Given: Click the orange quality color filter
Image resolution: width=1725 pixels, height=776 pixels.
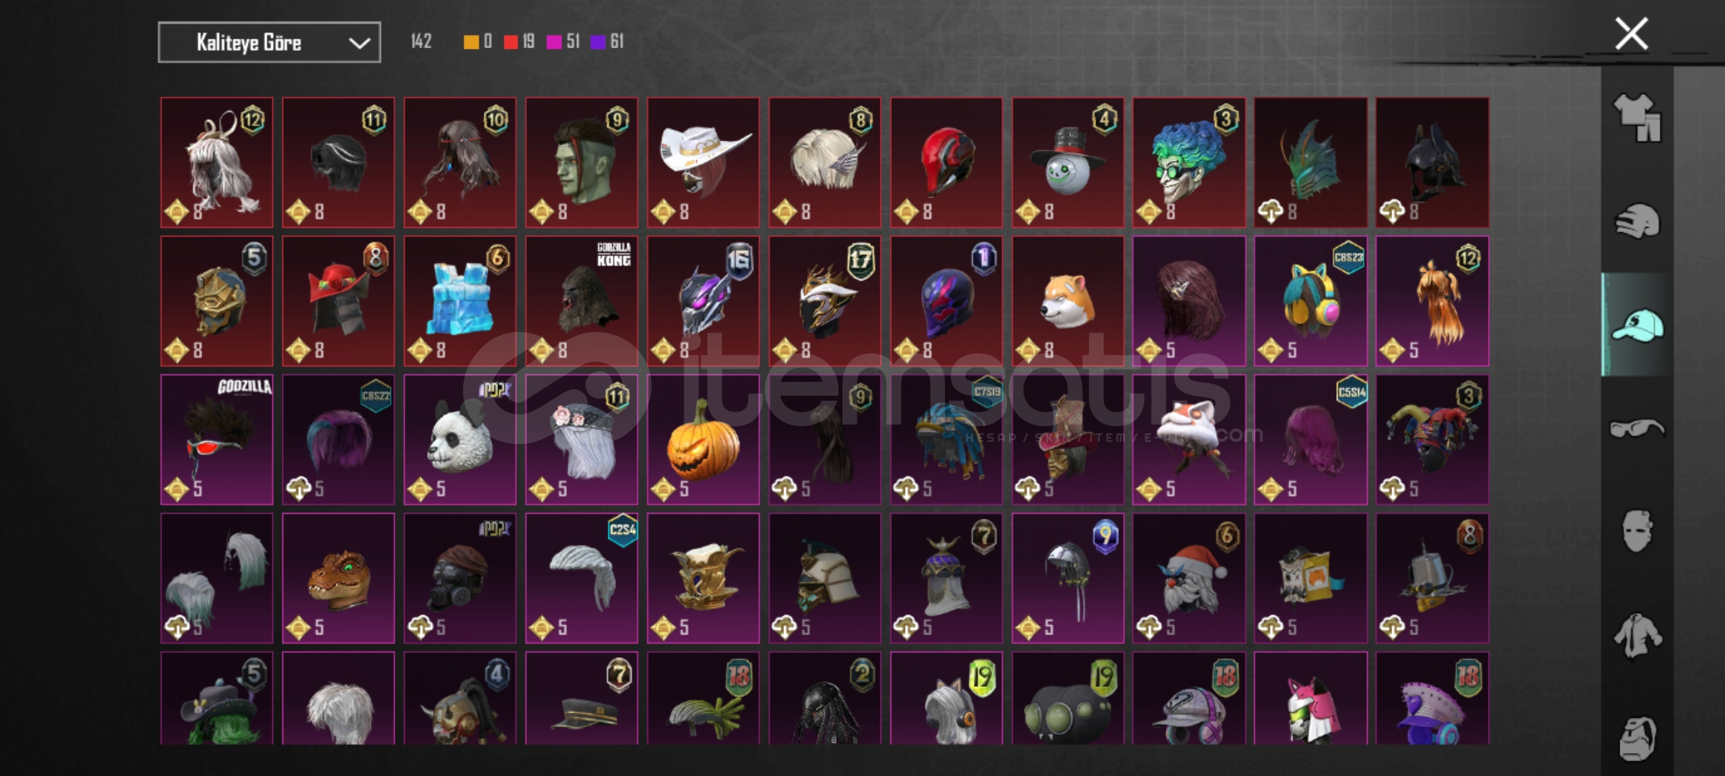Looking at the screenshot, I should 478,42.
